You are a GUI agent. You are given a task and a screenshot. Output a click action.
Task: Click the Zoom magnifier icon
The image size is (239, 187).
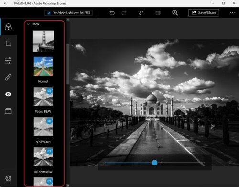175,13
